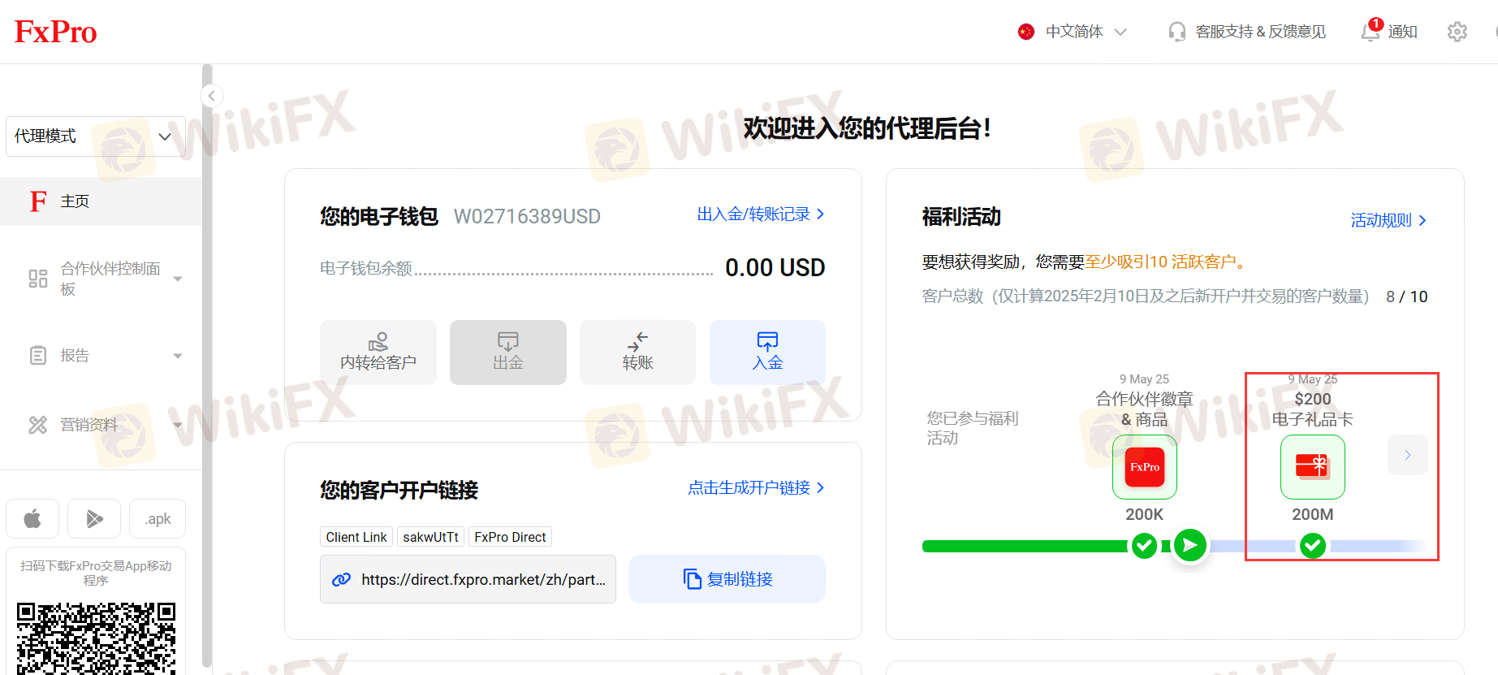1498x675 pixels.
Task: Select 主页 in the sidebar
Action: (101, 201)
